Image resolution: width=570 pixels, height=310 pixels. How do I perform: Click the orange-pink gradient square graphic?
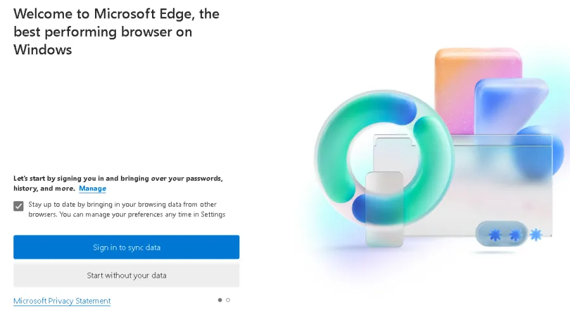tap(478, 70)
